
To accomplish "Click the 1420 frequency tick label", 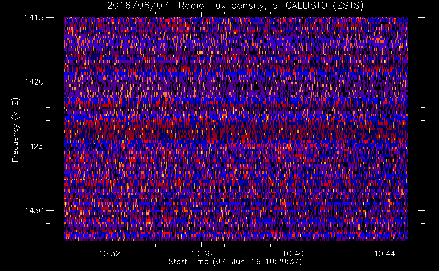I will pos(34,82).
